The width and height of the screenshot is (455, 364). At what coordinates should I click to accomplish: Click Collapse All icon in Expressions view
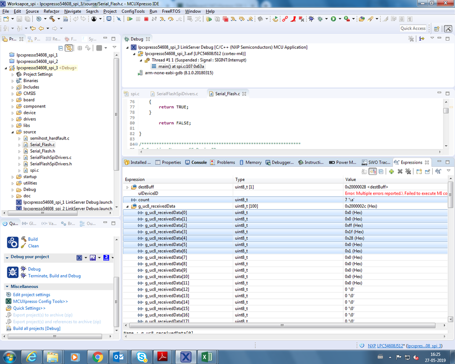381,171
